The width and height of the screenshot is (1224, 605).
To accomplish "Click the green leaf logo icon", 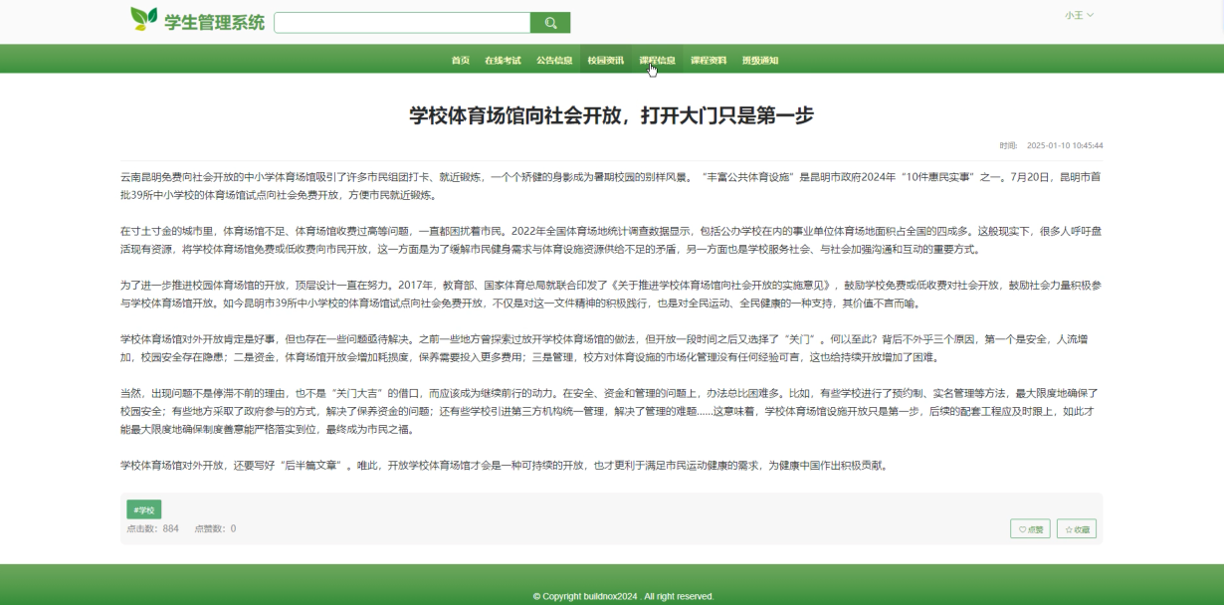I will (144, 19).
